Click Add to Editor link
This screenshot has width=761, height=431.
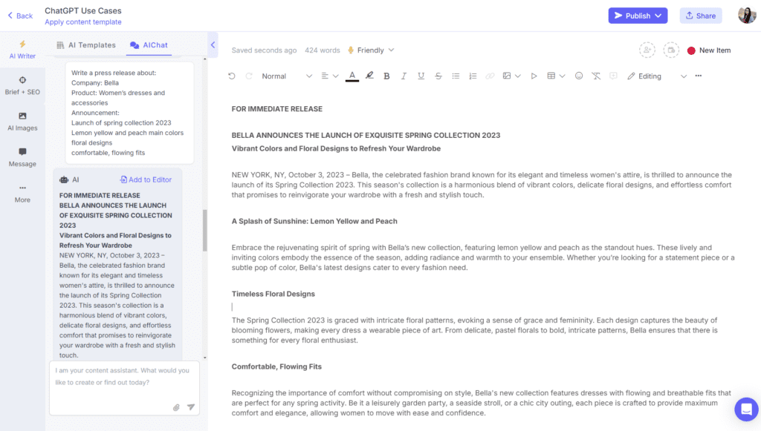click(146, 180)
